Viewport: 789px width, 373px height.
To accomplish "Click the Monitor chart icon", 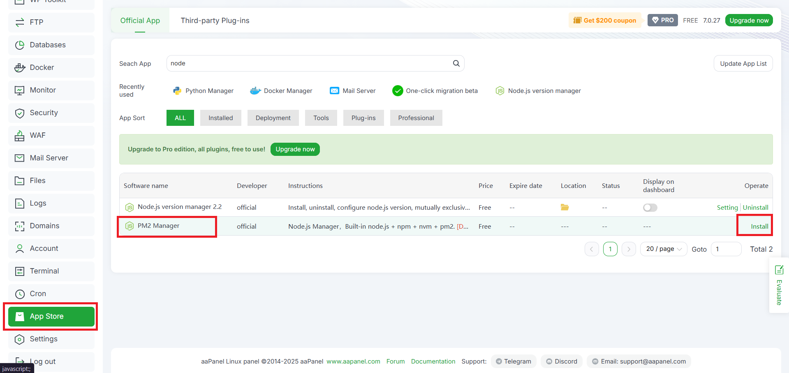I will (20, 90).
